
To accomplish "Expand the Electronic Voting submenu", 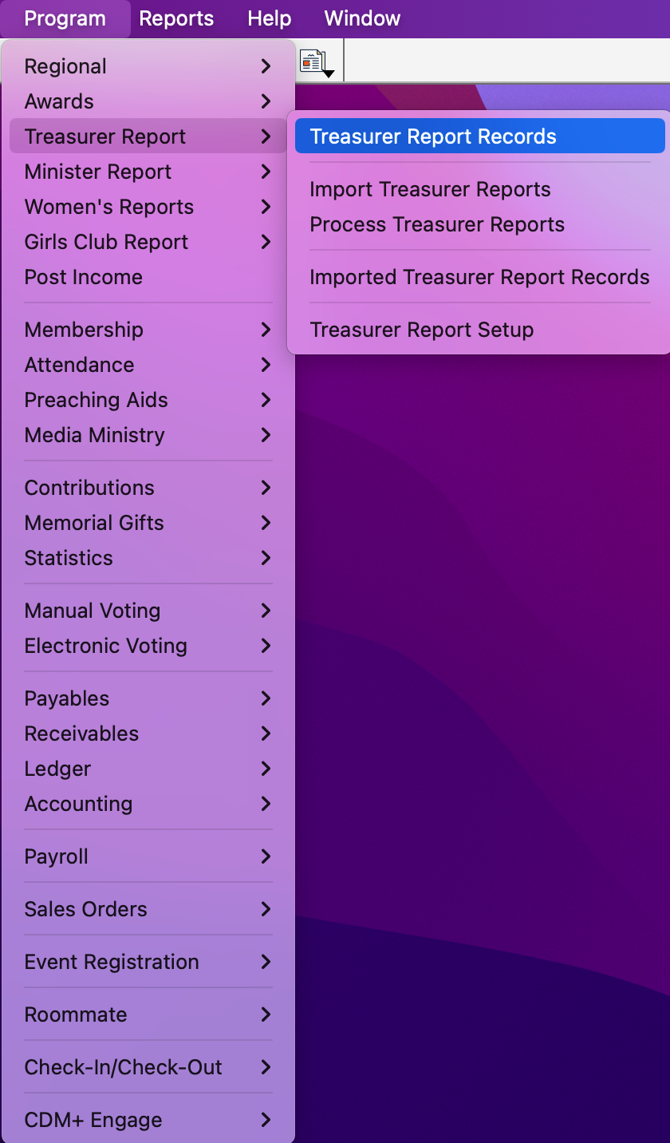I will [x=144, y=646].
